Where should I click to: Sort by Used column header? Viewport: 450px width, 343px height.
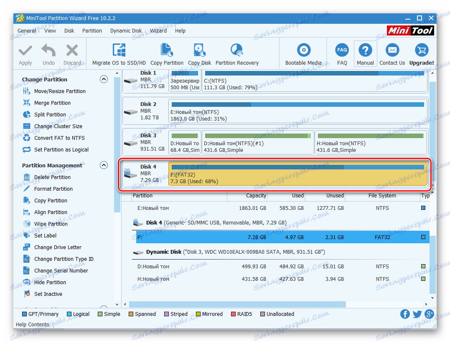(286, 196)
